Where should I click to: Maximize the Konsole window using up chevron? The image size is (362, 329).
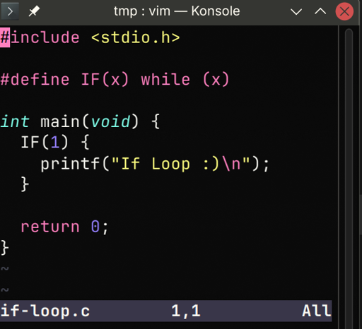pos(320,11)
